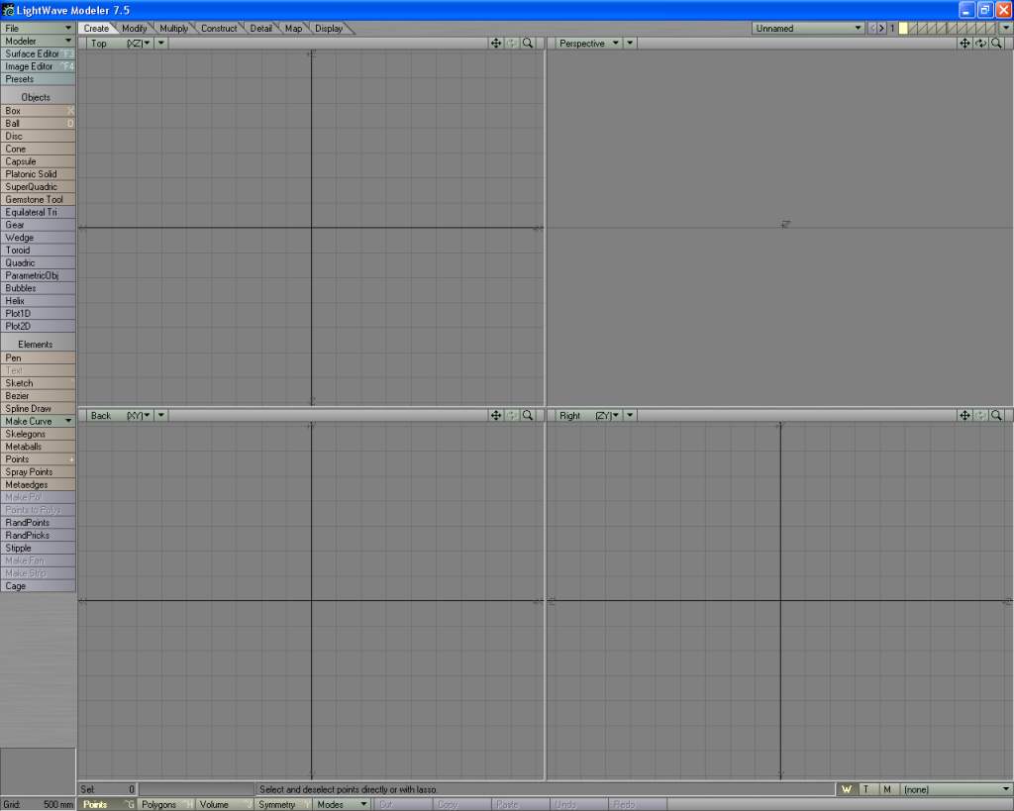Click the pan icon in the Right viewport
This screenshot has height=811, width=1014.
(964, 416)
